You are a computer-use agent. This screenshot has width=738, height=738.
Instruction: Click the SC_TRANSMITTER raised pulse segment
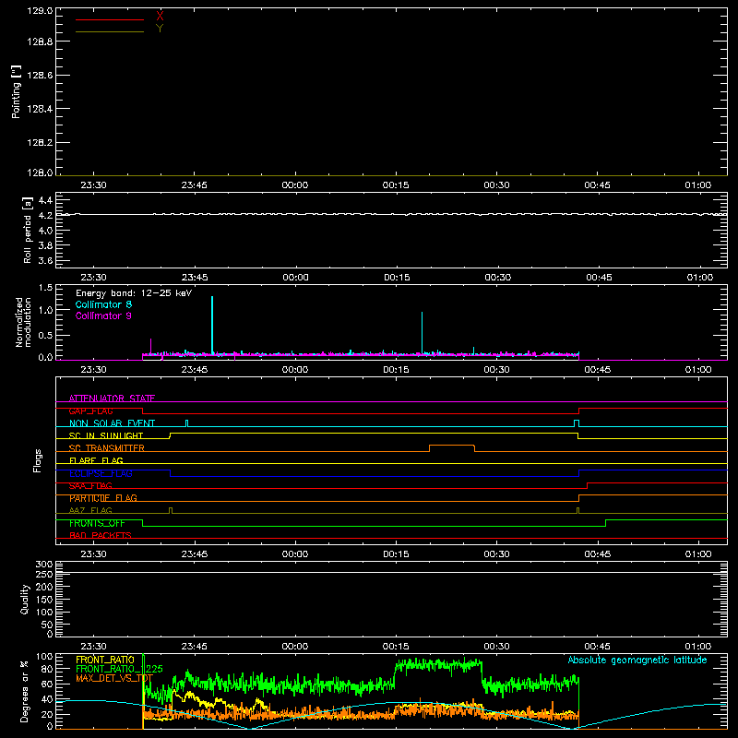pyautogui.click(x=452, y=446)
